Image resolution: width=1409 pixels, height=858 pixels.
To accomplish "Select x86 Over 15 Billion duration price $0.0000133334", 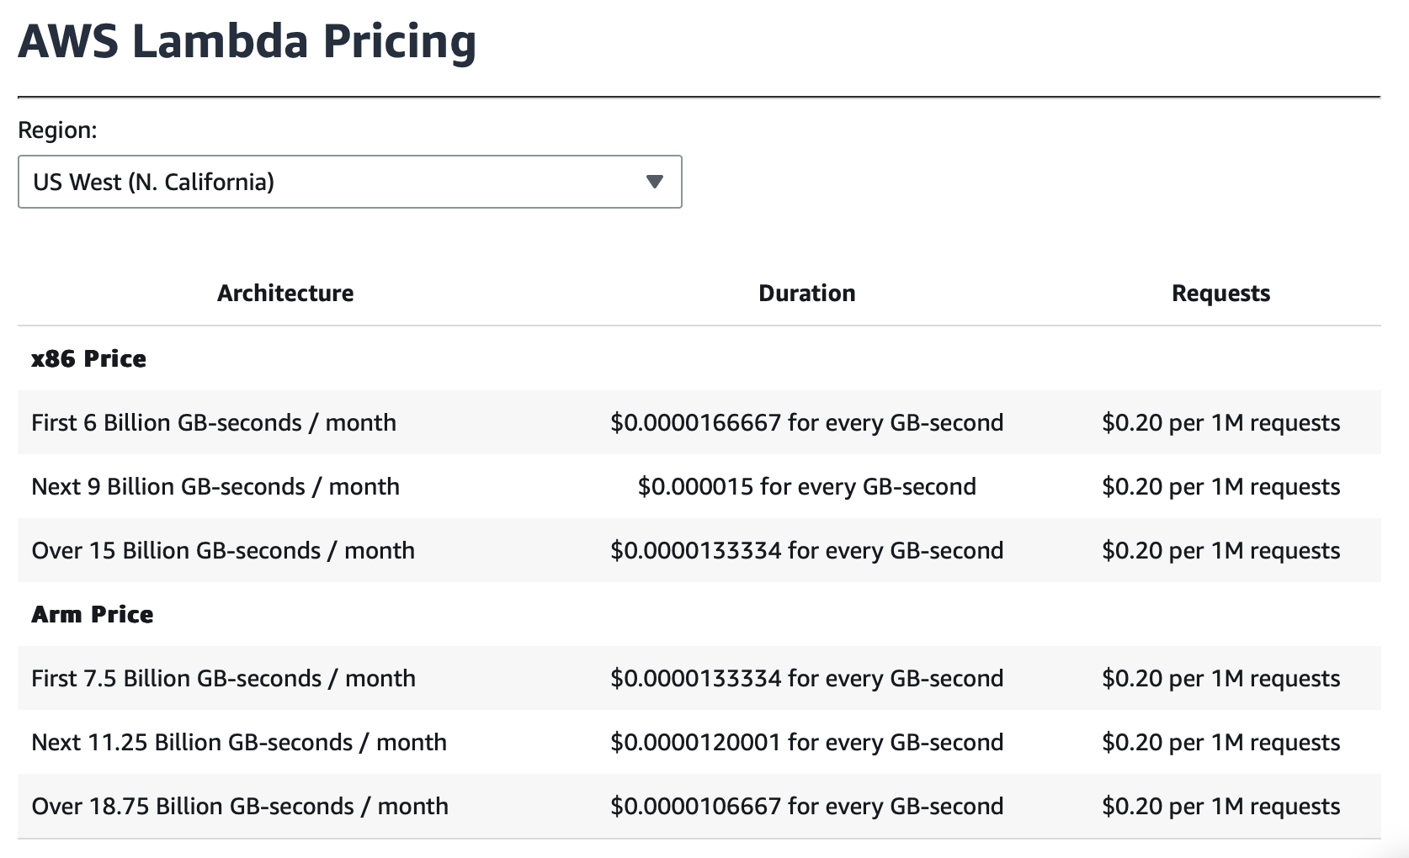I will pyautogui.click(x=806, y=550).
